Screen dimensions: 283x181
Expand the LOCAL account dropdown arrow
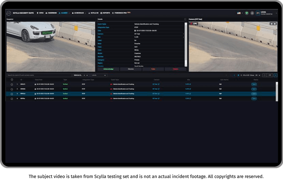coord(276,13)
